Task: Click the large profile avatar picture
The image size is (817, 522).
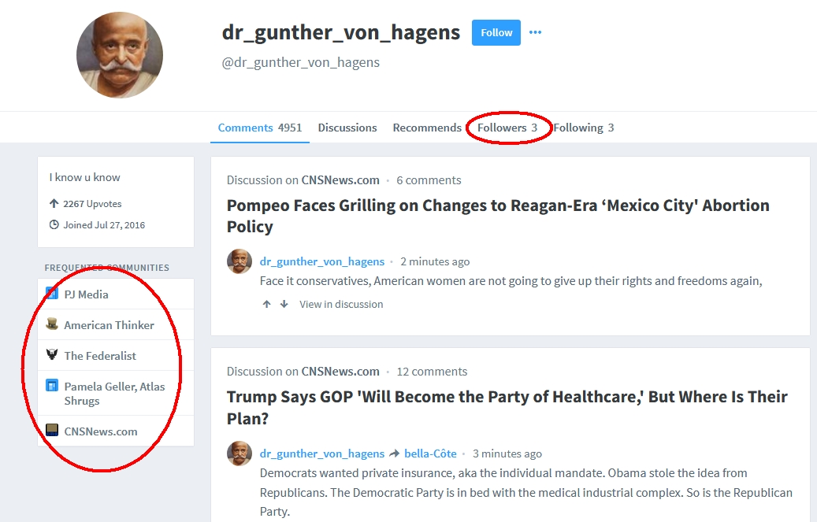Action: pyautogui.click(x=120, y=55)
